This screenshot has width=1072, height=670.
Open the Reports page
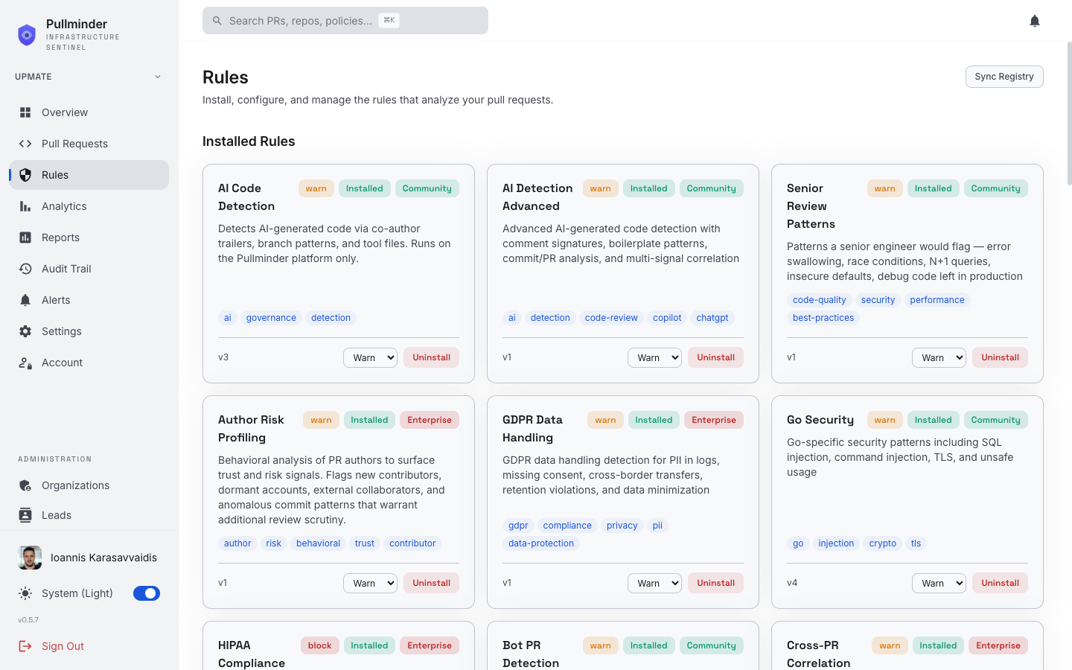89,237
